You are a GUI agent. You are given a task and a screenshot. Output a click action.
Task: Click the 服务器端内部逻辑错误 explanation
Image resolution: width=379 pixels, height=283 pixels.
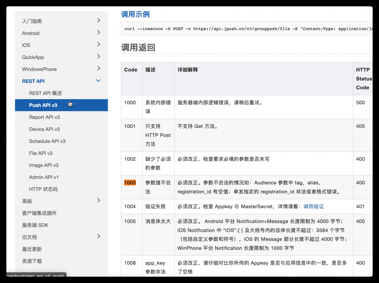click(x=221, y=103)
